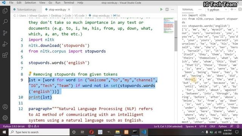Image resolution: width=242 pixels, height=136 pixels.
Task: Click 'Ln 9, Col 1' cursor position indicator
Action: coord(168,126)
